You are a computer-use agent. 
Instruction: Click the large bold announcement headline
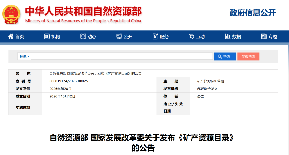142,143
